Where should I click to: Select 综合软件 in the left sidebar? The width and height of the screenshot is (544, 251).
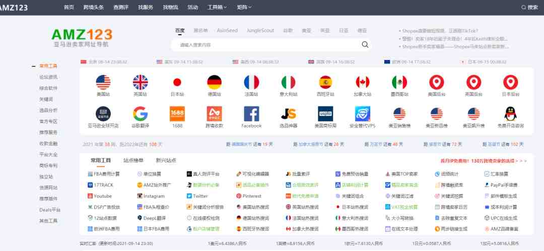[48, 88]
